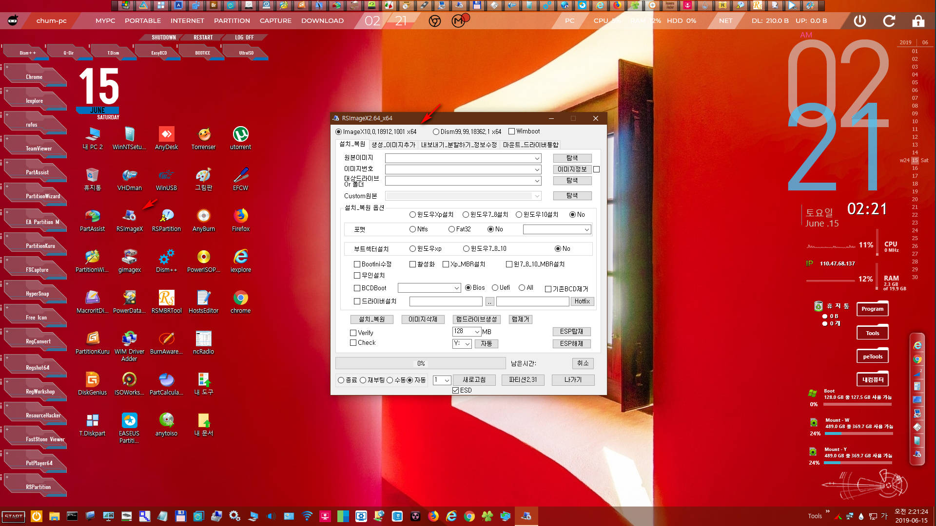Open PartAssist desktop icon
The image size is (936, 526).
pos(92,220)
